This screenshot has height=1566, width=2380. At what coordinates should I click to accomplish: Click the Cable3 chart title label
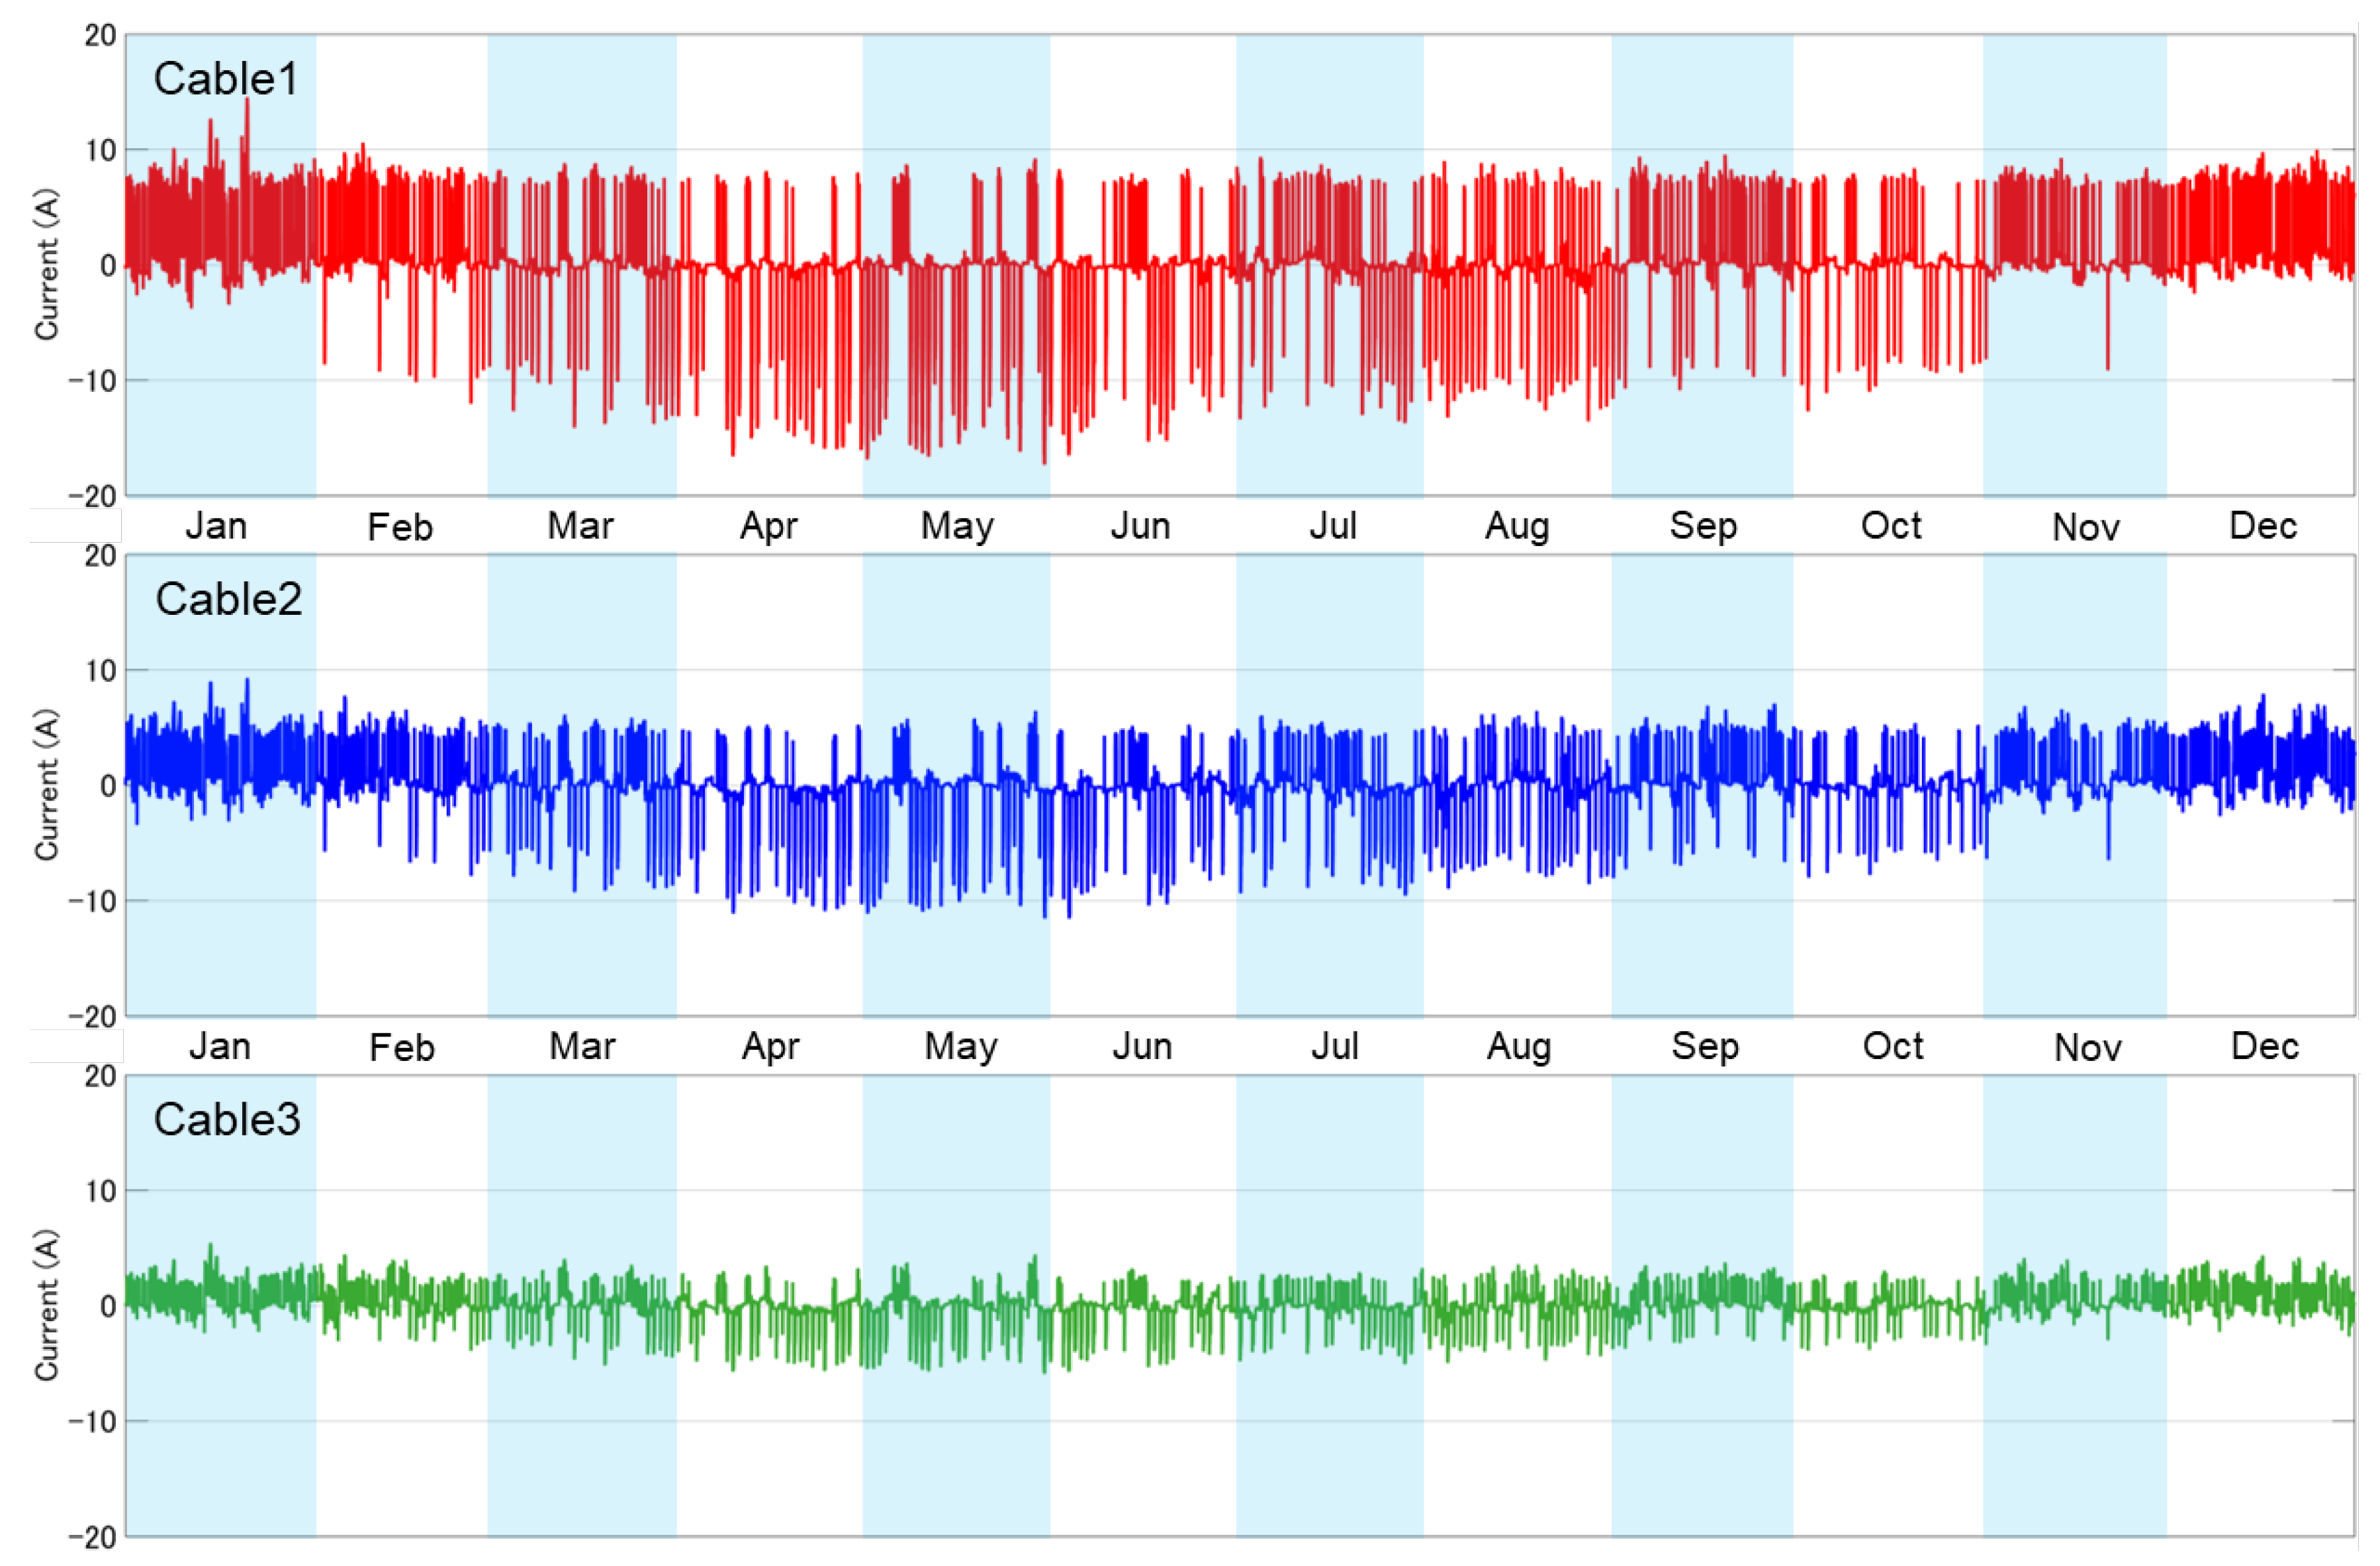(226, 1119)
